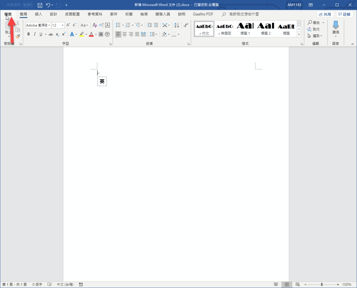Viewport: 357px width, 288px height.
Task: Select the Format Painter brush
Action: click(x=18, y=36)
